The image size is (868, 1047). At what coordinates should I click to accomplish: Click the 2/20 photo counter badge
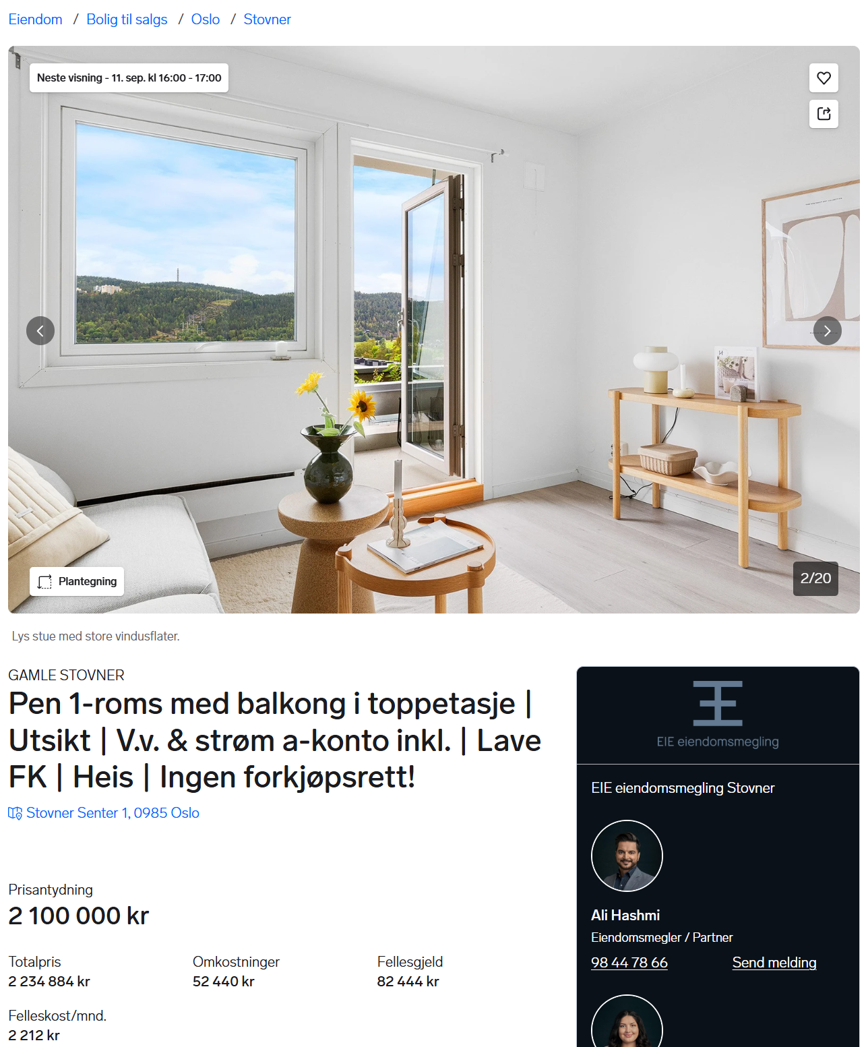[815, 578]
